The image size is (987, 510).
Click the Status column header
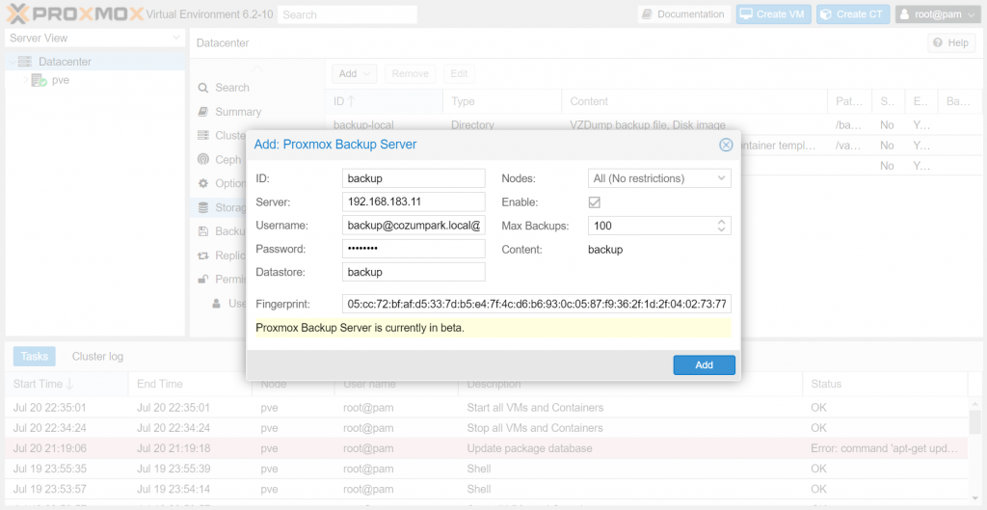click(x=885, y=384)
